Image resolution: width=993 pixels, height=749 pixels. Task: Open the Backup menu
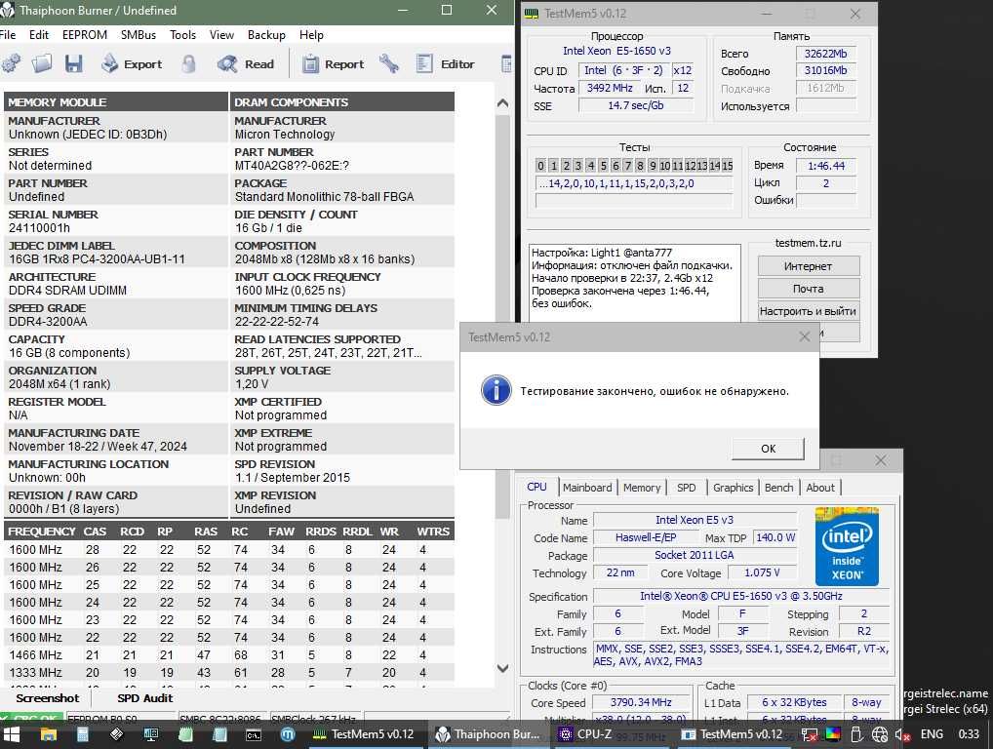pos(266,35)
